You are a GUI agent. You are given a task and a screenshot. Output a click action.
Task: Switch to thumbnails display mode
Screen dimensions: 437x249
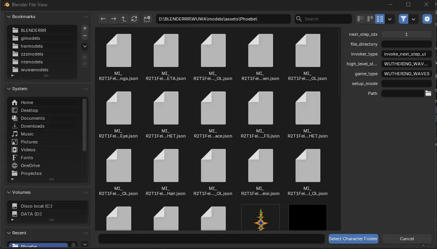380,19
